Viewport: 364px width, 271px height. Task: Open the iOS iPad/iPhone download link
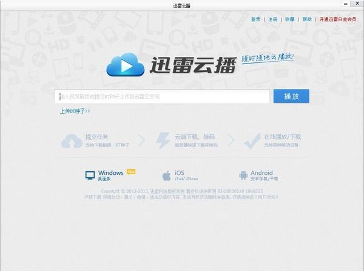(186, 175)
